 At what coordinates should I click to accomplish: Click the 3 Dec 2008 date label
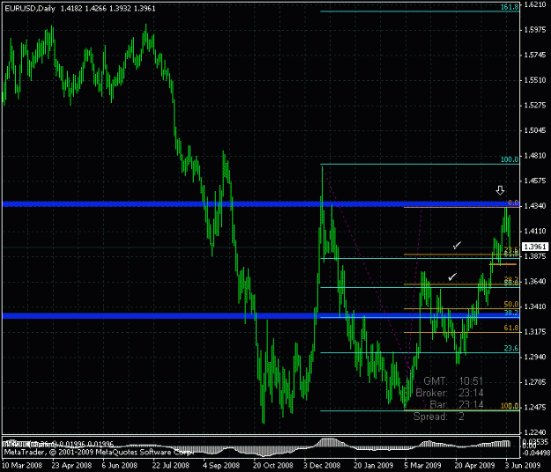tap(323, 466)
